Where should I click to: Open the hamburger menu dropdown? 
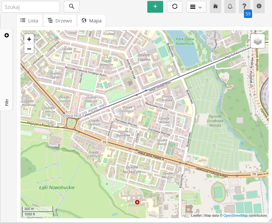[196, 7]
